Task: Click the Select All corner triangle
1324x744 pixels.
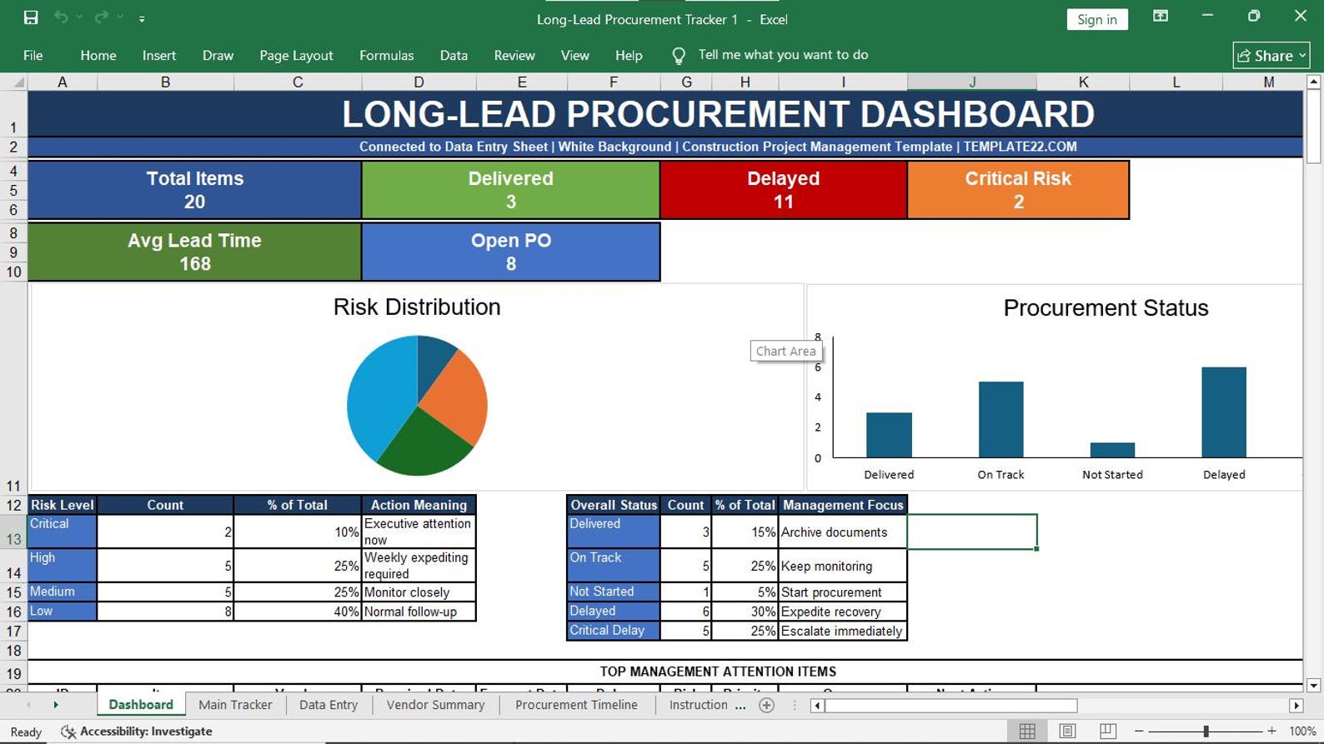Action: [18, 82]
